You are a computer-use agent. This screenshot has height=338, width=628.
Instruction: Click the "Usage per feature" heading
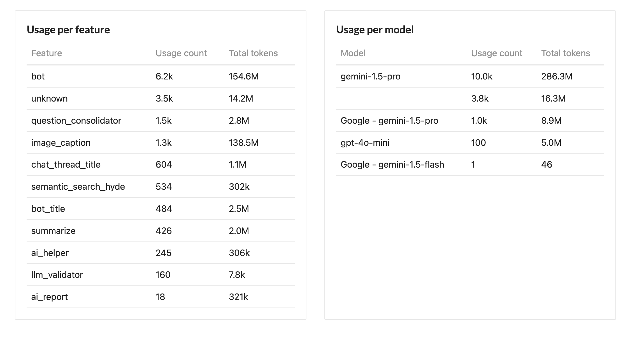point(68,30)
